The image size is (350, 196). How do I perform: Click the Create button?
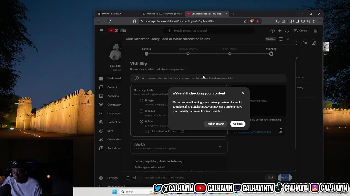301,30
